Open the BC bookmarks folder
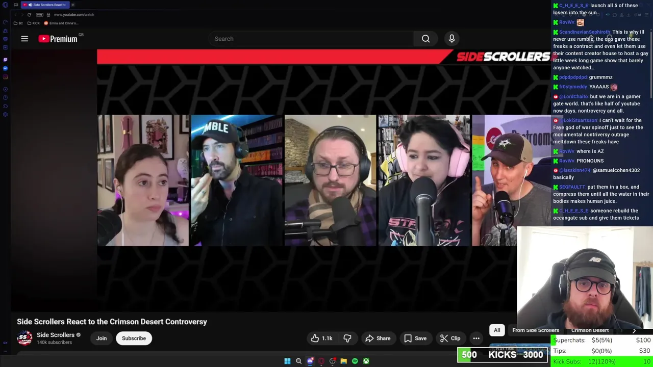653x367 pixels. pyautogui.click(x=18, y=23)
